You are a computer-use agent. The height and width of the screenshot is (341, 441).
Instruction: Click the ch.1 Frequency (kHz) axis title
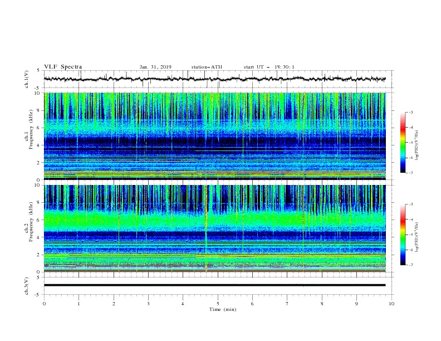click(x=28, y=129)
